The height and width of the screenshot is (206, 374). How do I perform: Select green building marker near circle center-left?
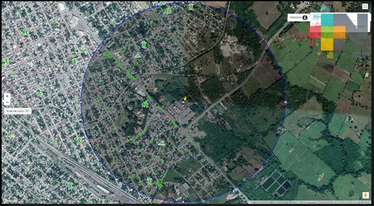pyautogui.click(x=145, y=104)
